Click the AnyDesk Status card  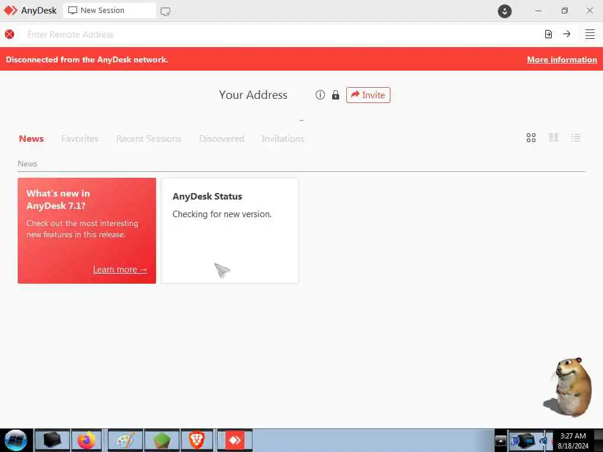(x=230, y=231)
